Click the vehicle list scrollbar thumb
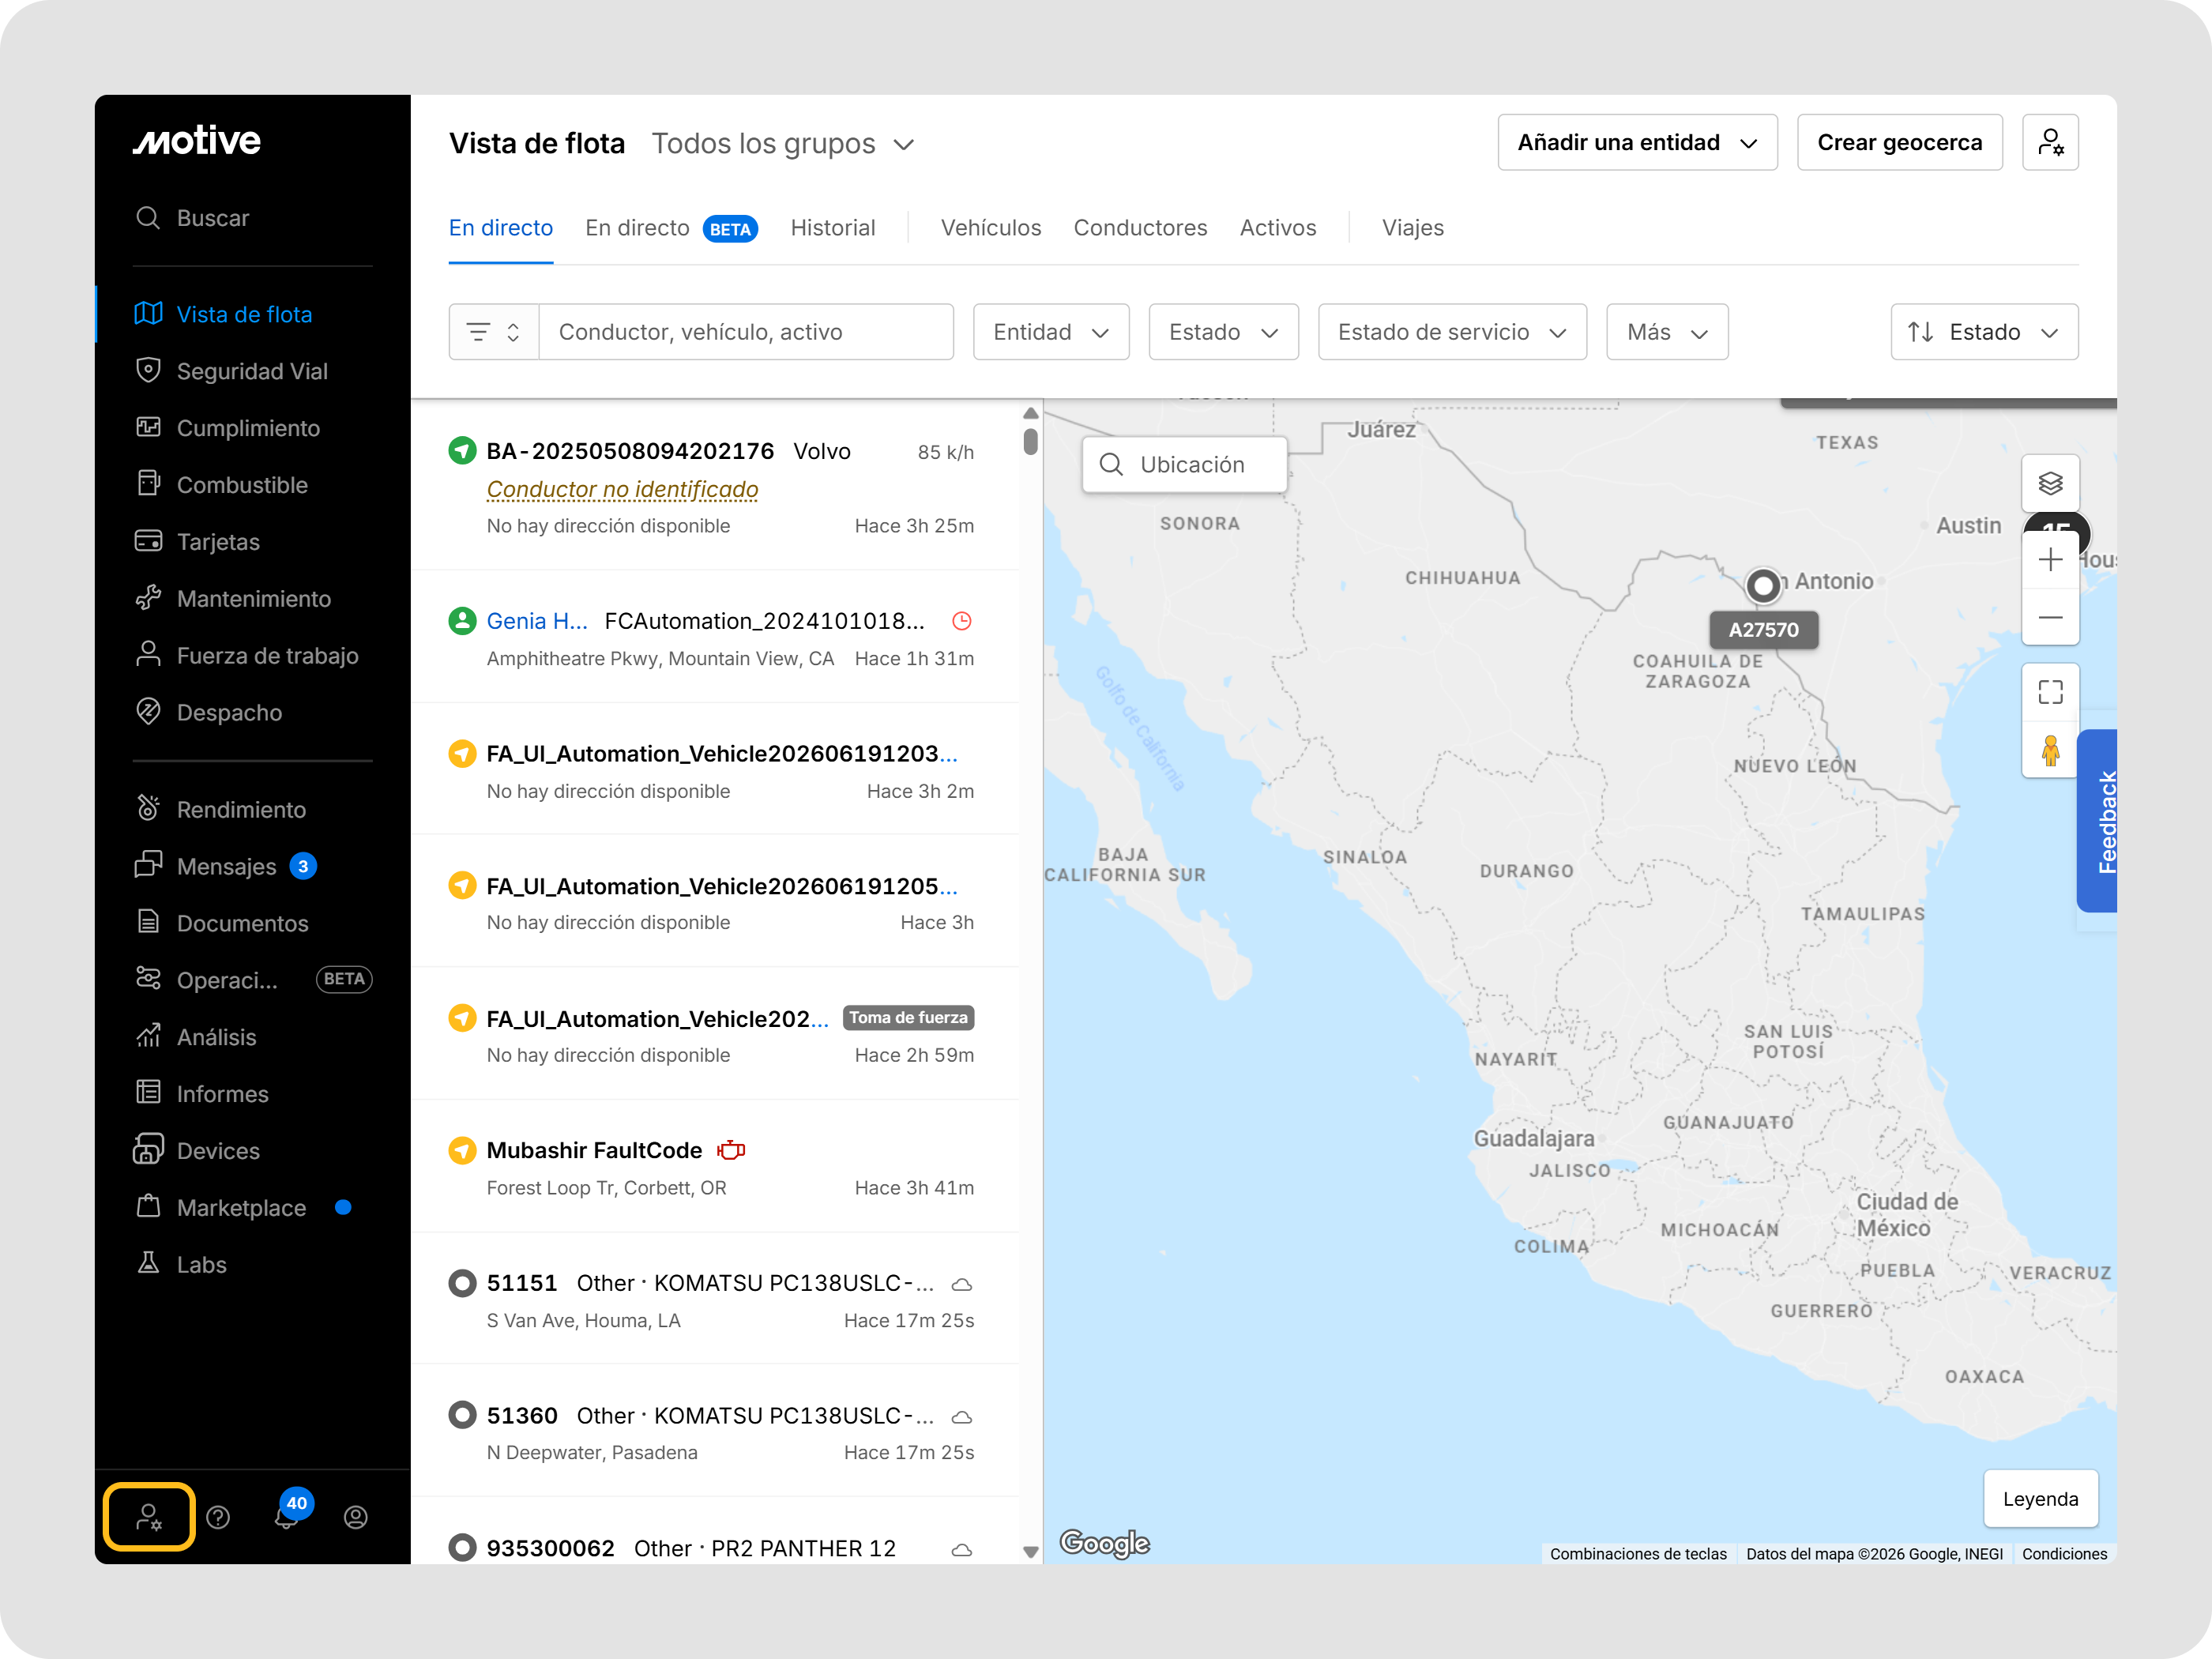The height and width of the screenshot is (1659, 2212). tap(1030, 441)
